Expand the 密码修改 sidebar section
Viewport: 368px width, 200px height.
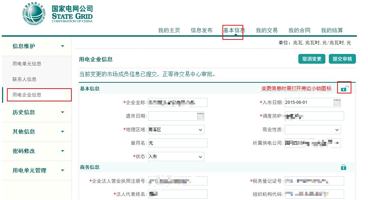[62, 151]
